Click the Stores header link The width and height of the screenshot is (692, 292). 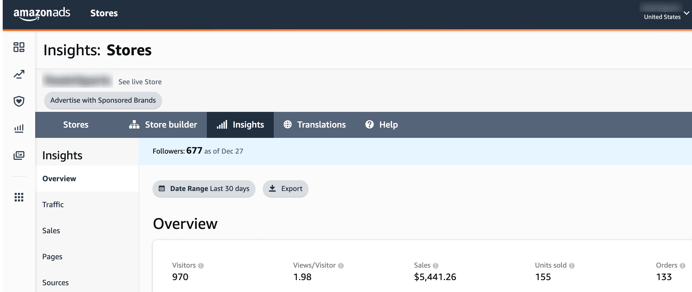tap(104, 13)
